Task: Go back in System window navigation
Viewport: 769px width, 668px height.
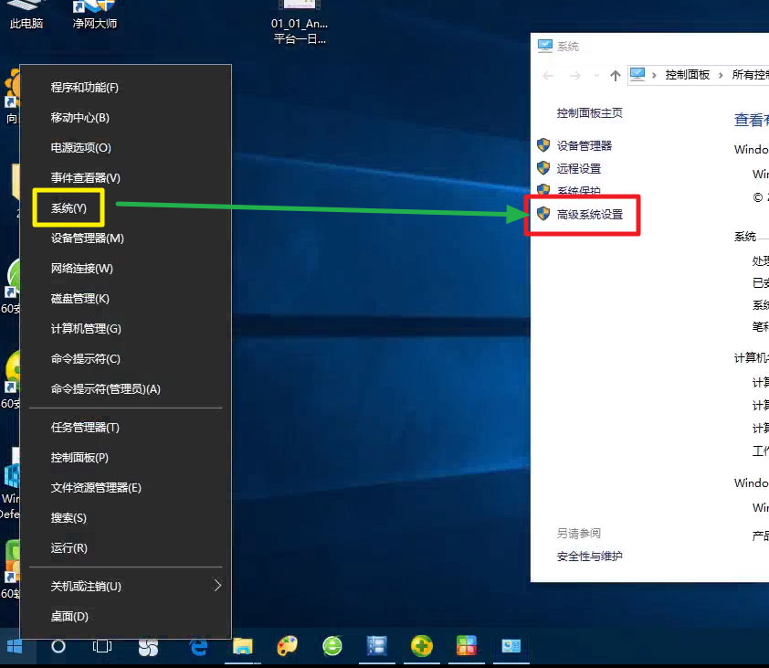Action: tap(548, 76)
